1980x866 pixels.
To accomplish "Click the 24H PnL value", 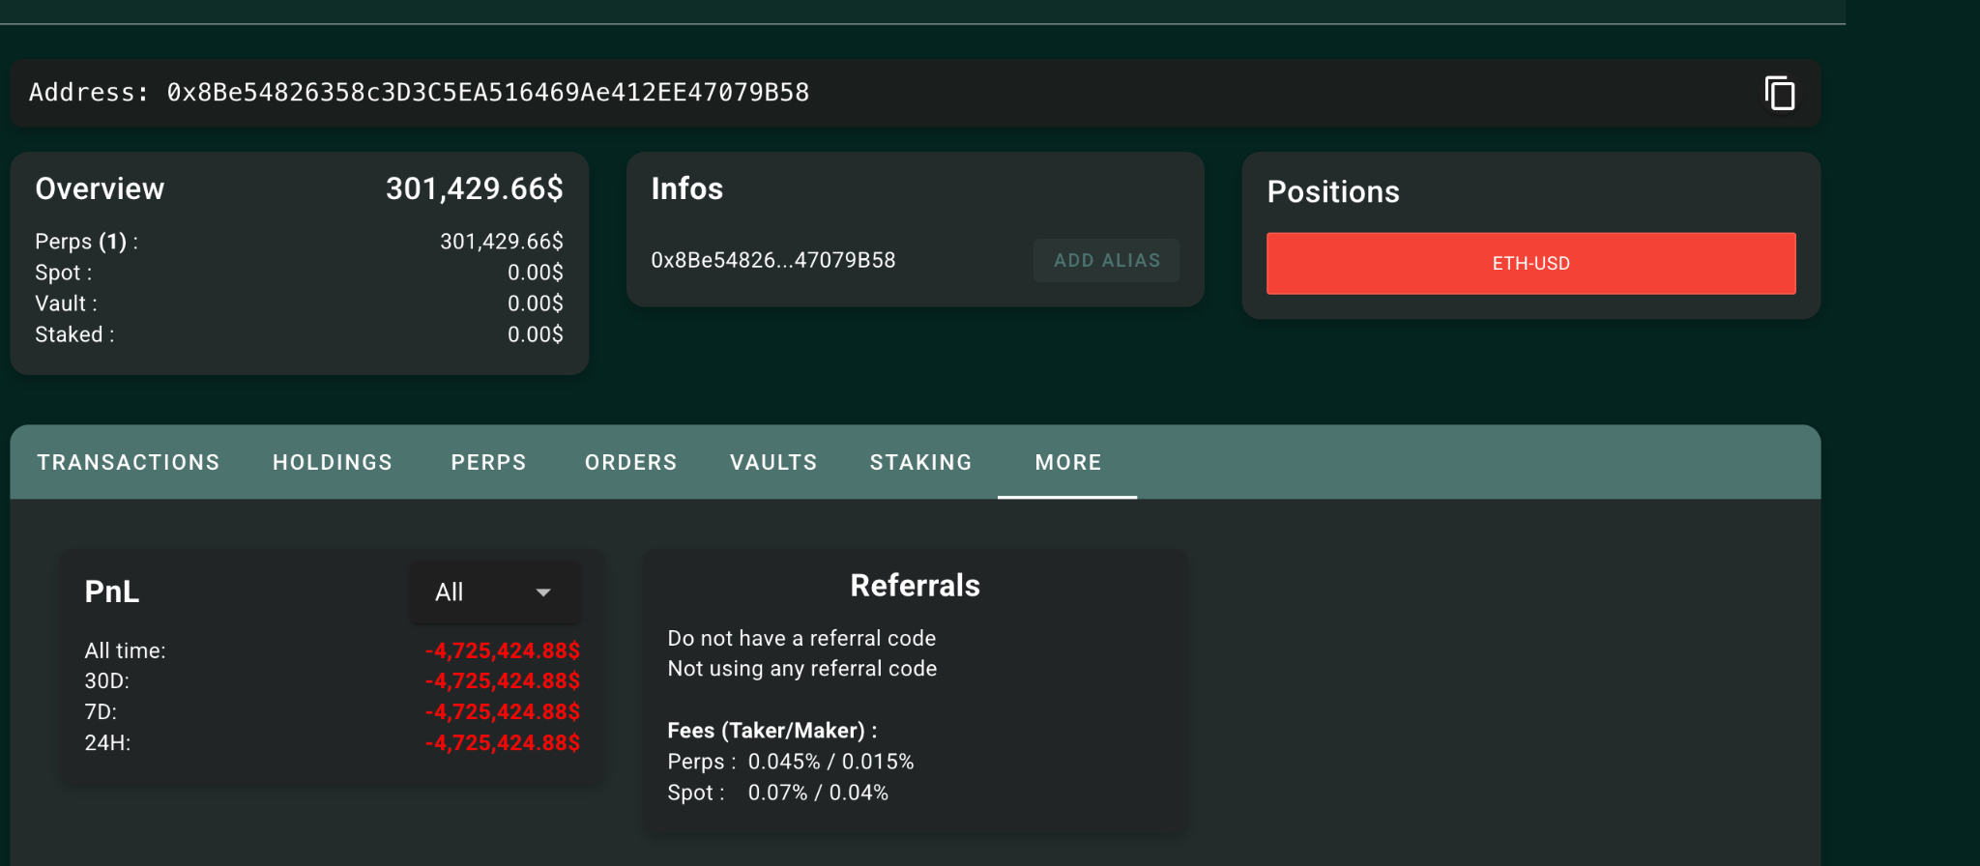I will pyautogui.click(x=502, y=742).
